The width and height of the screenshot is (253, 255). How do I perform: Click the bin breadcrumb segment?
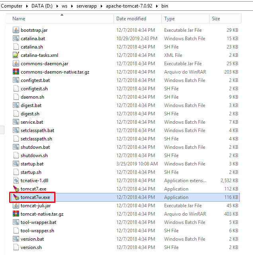[165, 6]
